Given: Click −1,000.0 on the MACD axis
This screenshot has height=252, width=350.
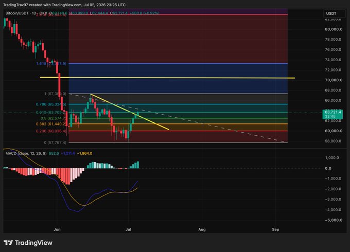Looking at the screenshot, I should tap(333, 178).
